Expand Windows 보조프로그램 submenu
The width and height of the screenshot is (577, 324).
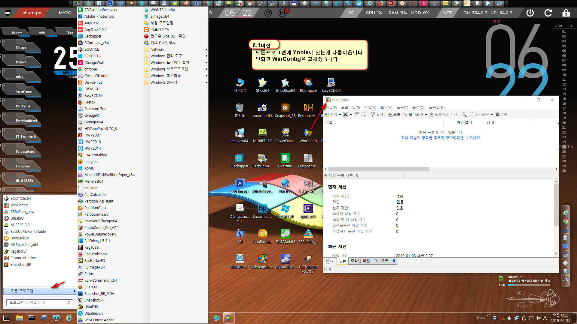click(x=176, y=69)
